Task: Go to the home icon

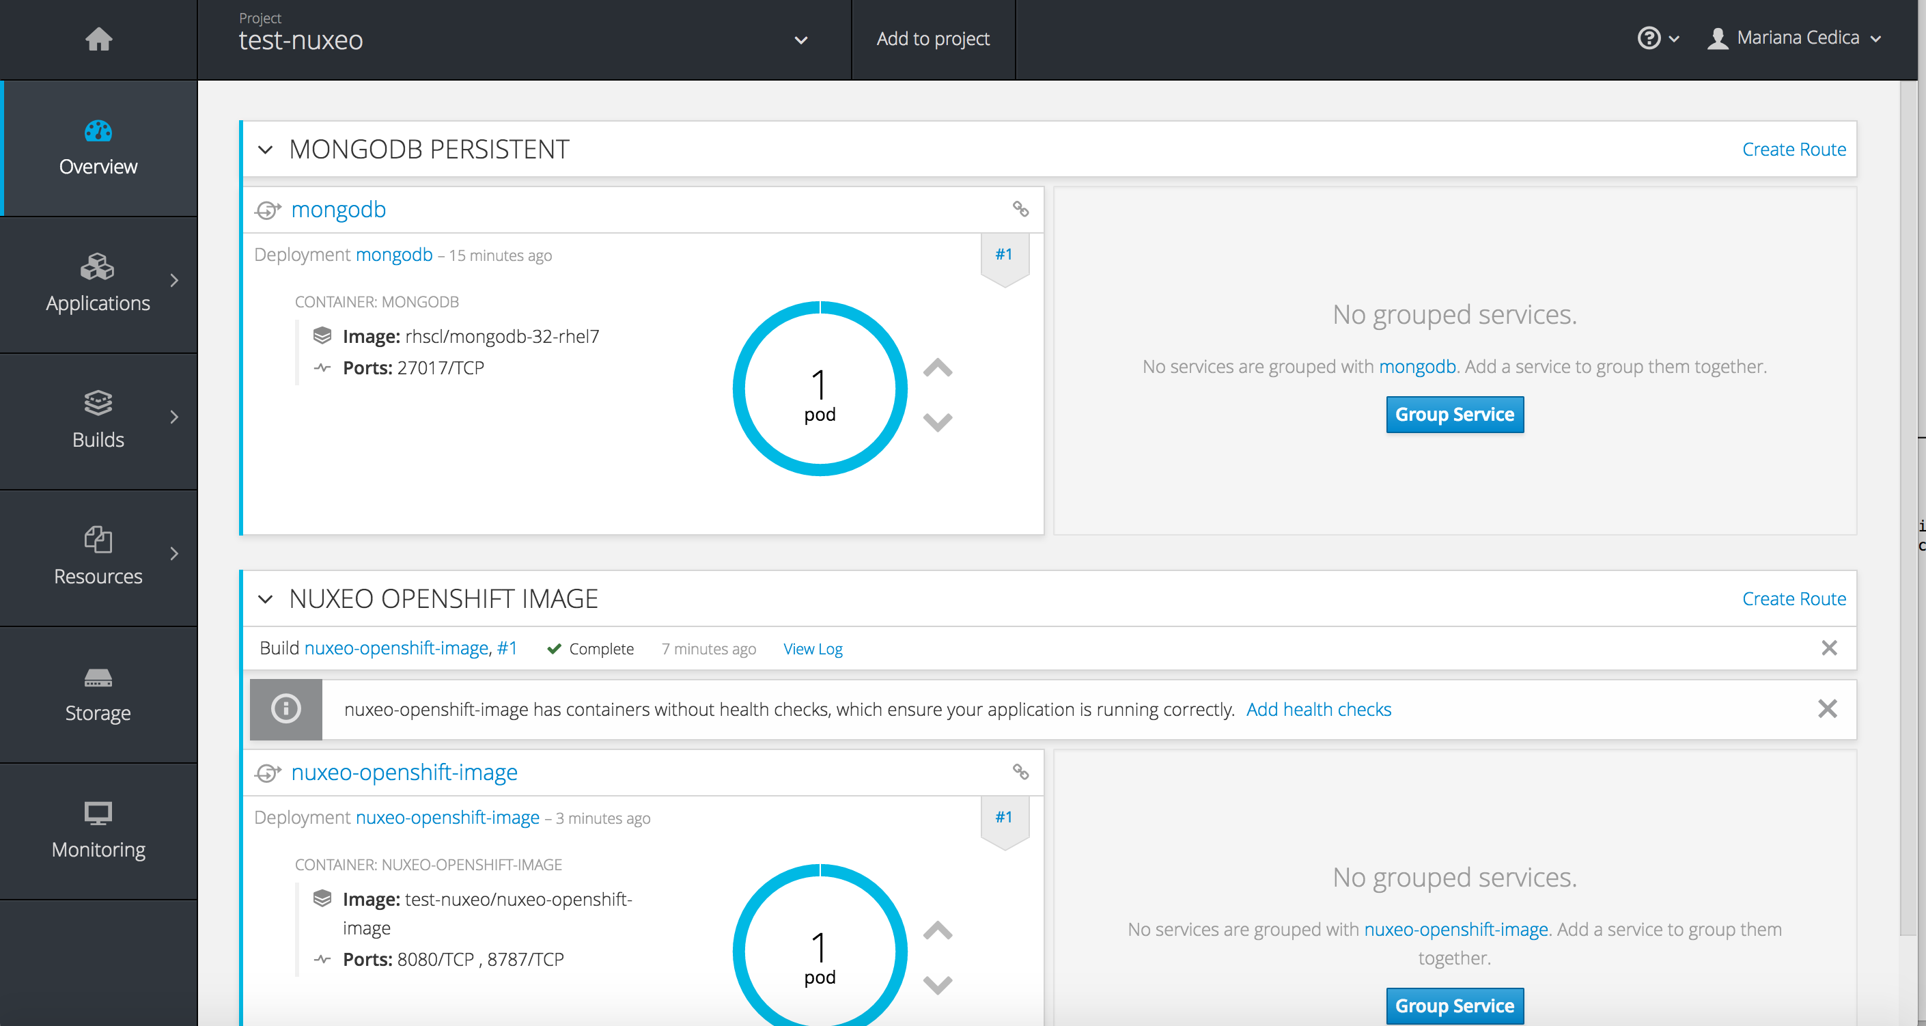Action: 98,39
